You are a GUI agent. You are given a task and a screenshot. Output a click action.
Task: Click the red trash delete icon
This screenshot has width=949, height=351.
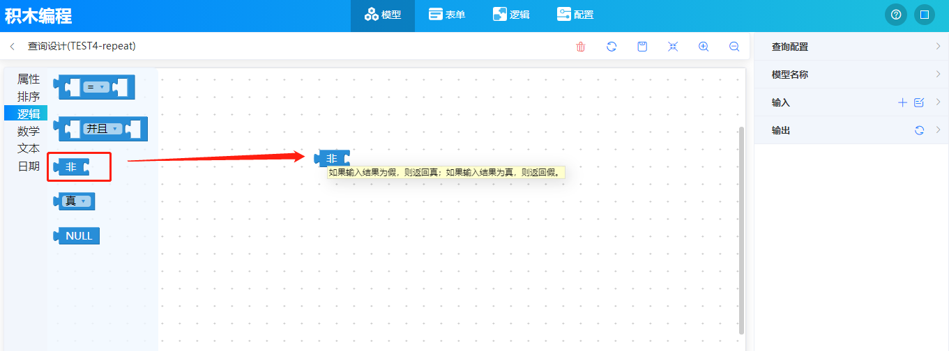[581, 47]
